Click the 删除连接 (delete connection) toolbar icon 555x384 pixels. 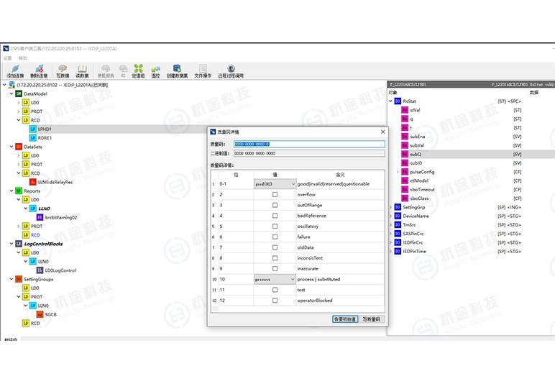click(x=37, y=70)
